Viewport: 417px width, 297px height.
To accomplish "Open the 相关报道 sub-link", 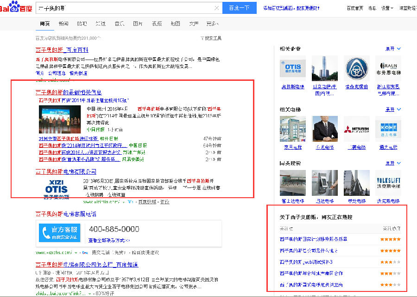I will pyautogui.click(x=78, y=73).
